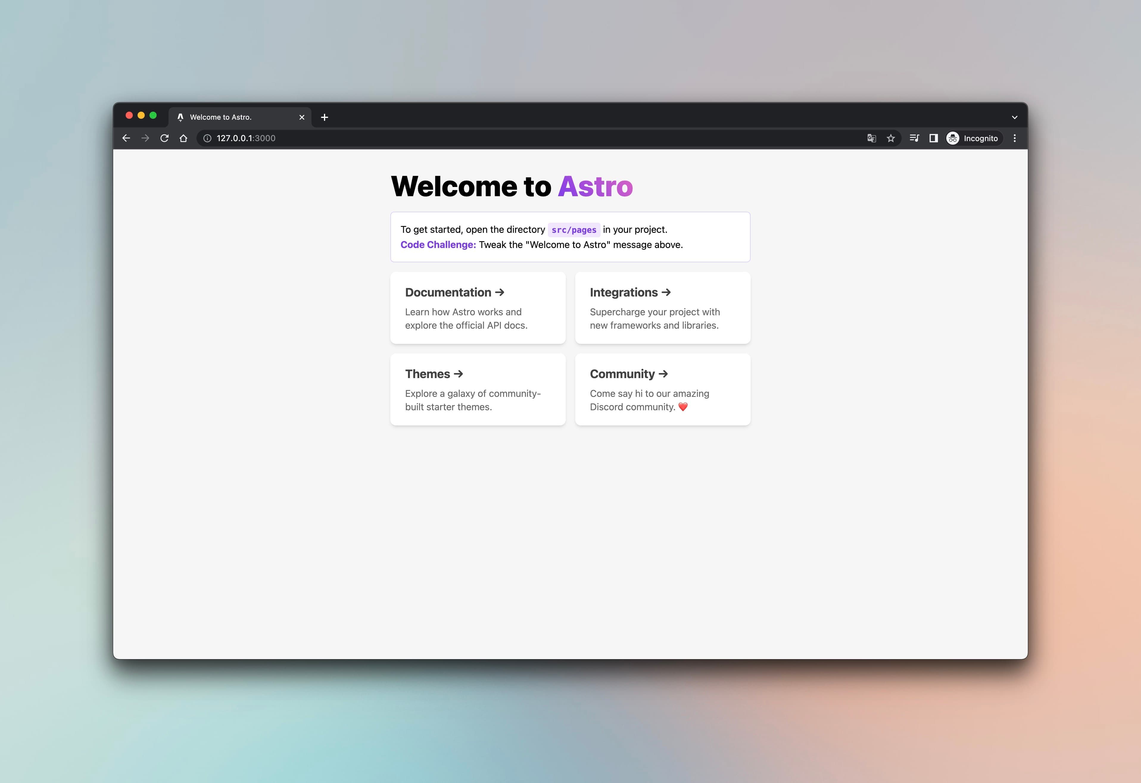The height and width of the screenshot is (783, 1141).
Task: View site information icon in address bar
Action: click(207, 138)
